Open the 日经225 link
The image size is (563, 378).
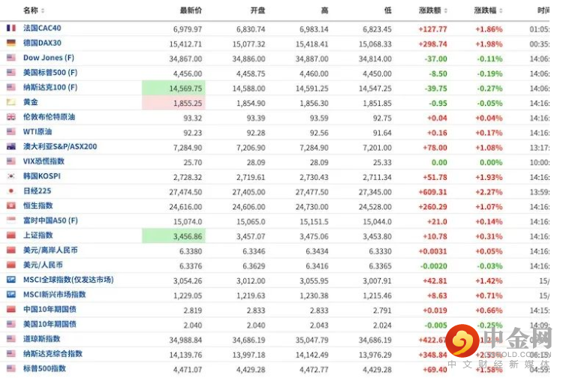pos(38,190)
